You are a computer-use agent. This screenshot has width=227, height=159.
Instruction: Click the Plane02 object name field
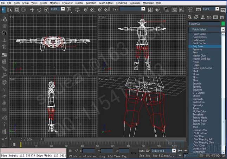(x=204, y=24)
